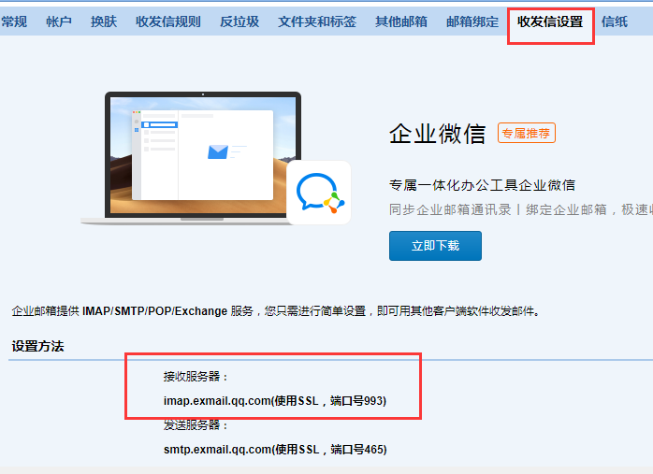Viewport: 653px width, 474px height.
Task: Click the 专属一体化办公工具企业微信 subtitle
Action: pos(482,185)
